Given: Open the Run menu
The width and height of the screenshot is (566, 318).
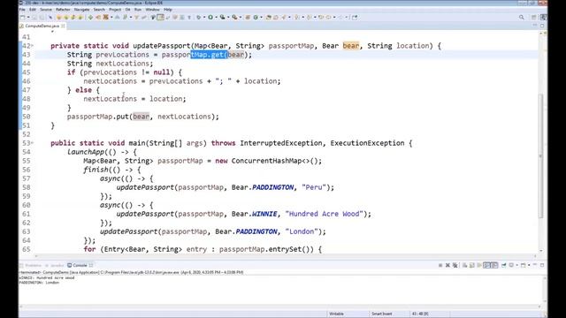Looking at the screenshot, I should [138, 10].
